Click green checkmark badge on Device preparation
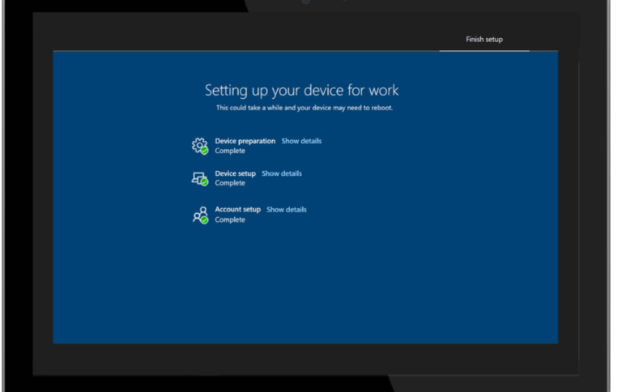This screenshot has height=392, width=622. [x=204, y=151]
